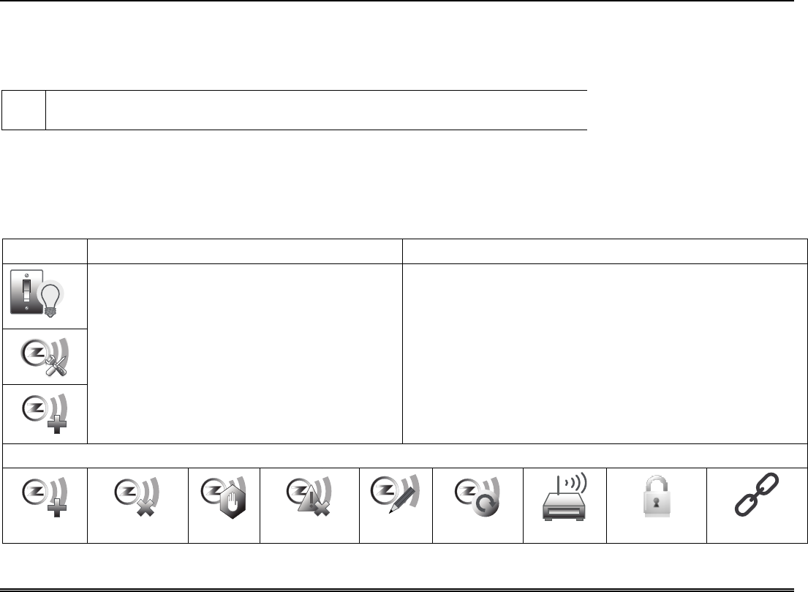Select the router with antenna signal icon
Screen dimensions: 808x592
coord(565,497)
